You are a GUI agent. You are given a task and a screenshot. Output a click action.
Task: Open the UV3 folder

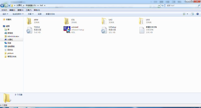[141, 21]
